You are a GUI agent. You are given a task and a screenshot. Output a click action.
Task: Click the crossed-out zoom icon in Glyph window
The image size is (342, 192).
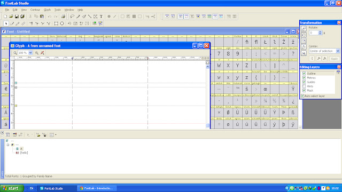(42, 53)
